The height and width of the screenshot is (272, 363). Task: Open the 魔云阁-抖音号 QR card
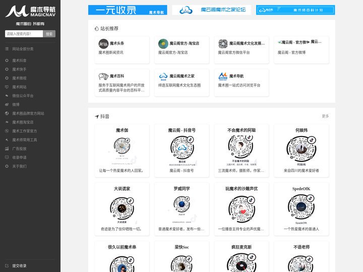[181, 151]
